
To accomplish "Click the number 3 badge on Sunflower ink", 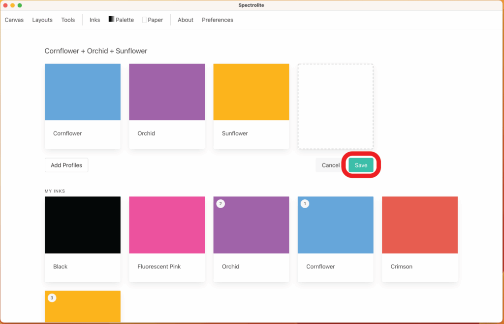I will pos(52,297).
